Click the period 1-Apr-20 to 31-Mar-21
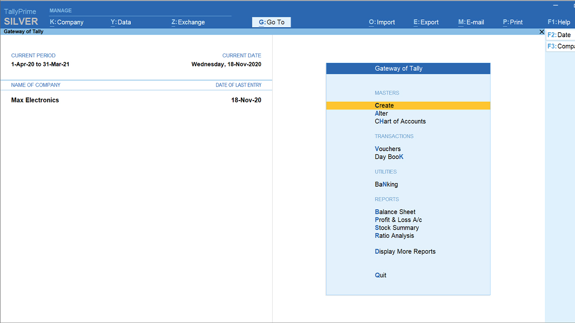Viewport: 575px width, 323px height. pyautogui.click(x=40, y=64)
